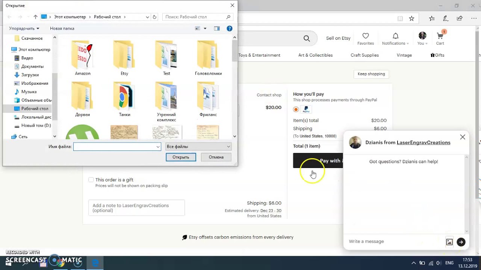The height and width of the screenshot is (270, 481).
Task: Open the You profile avatar menu
Action: pos(422,39)
